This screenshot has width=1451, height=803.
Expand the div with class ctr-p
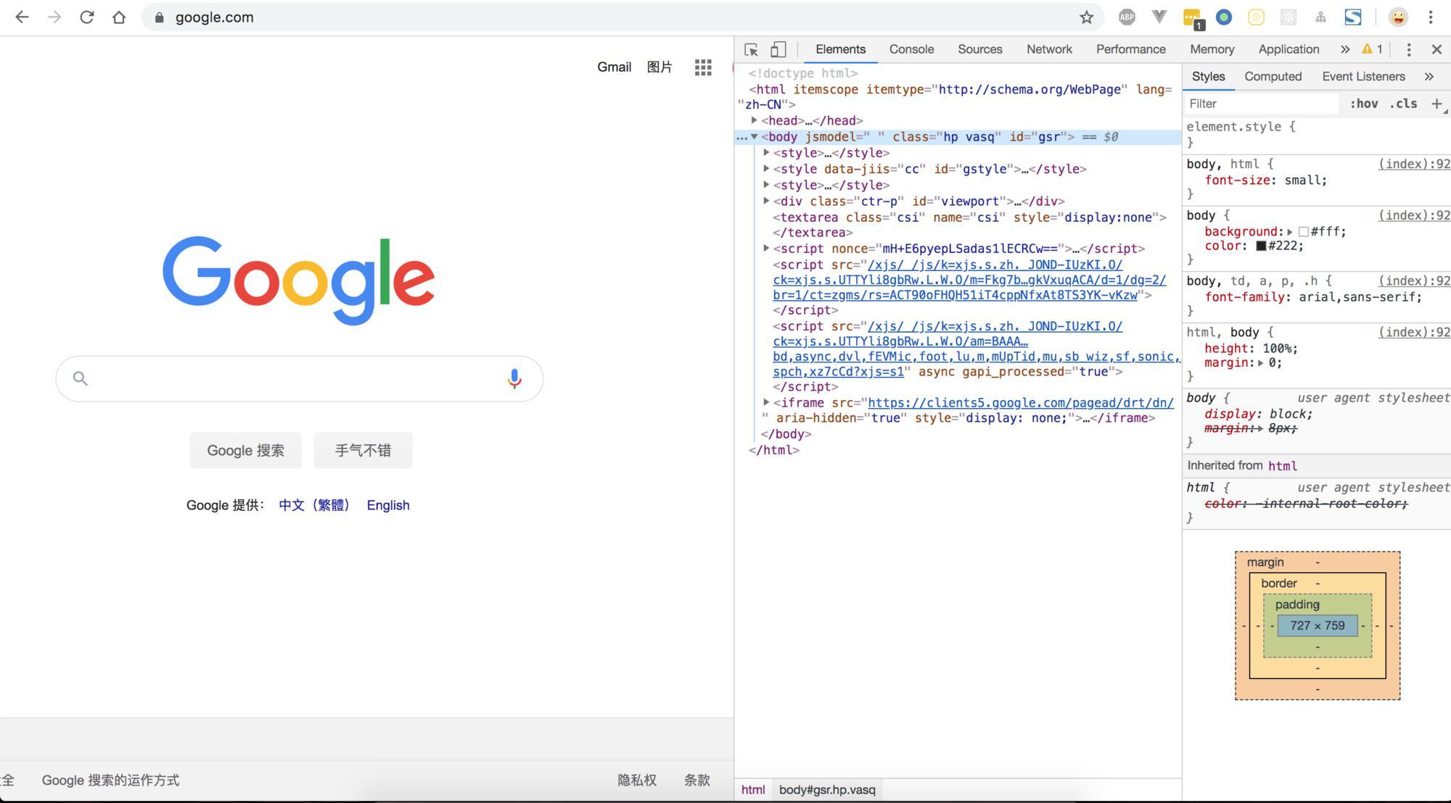[x=767, y=201]
